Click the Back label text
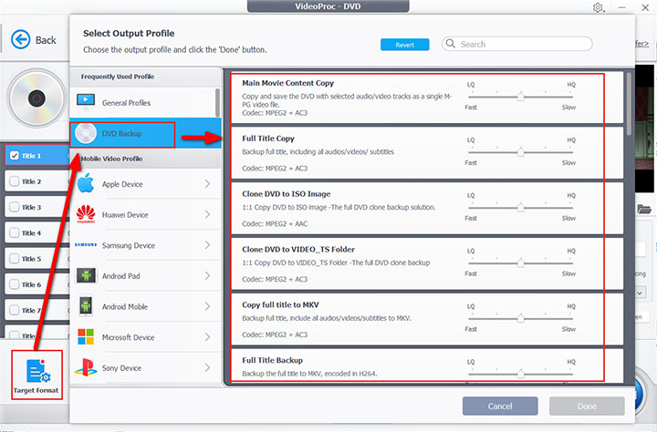657x432 pixels. [x=46, y=40]
